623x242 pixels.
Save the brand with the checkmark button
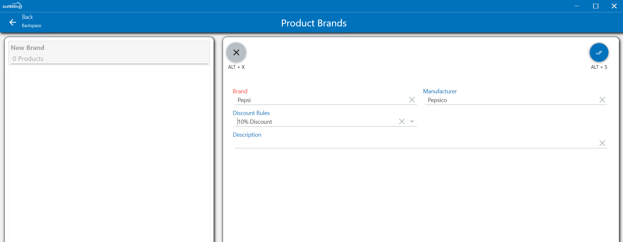[599, 52]
